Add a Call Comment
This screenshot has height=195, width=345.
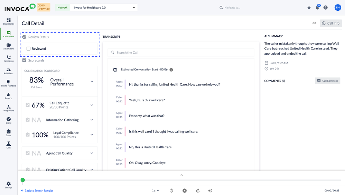coord(327,81)
